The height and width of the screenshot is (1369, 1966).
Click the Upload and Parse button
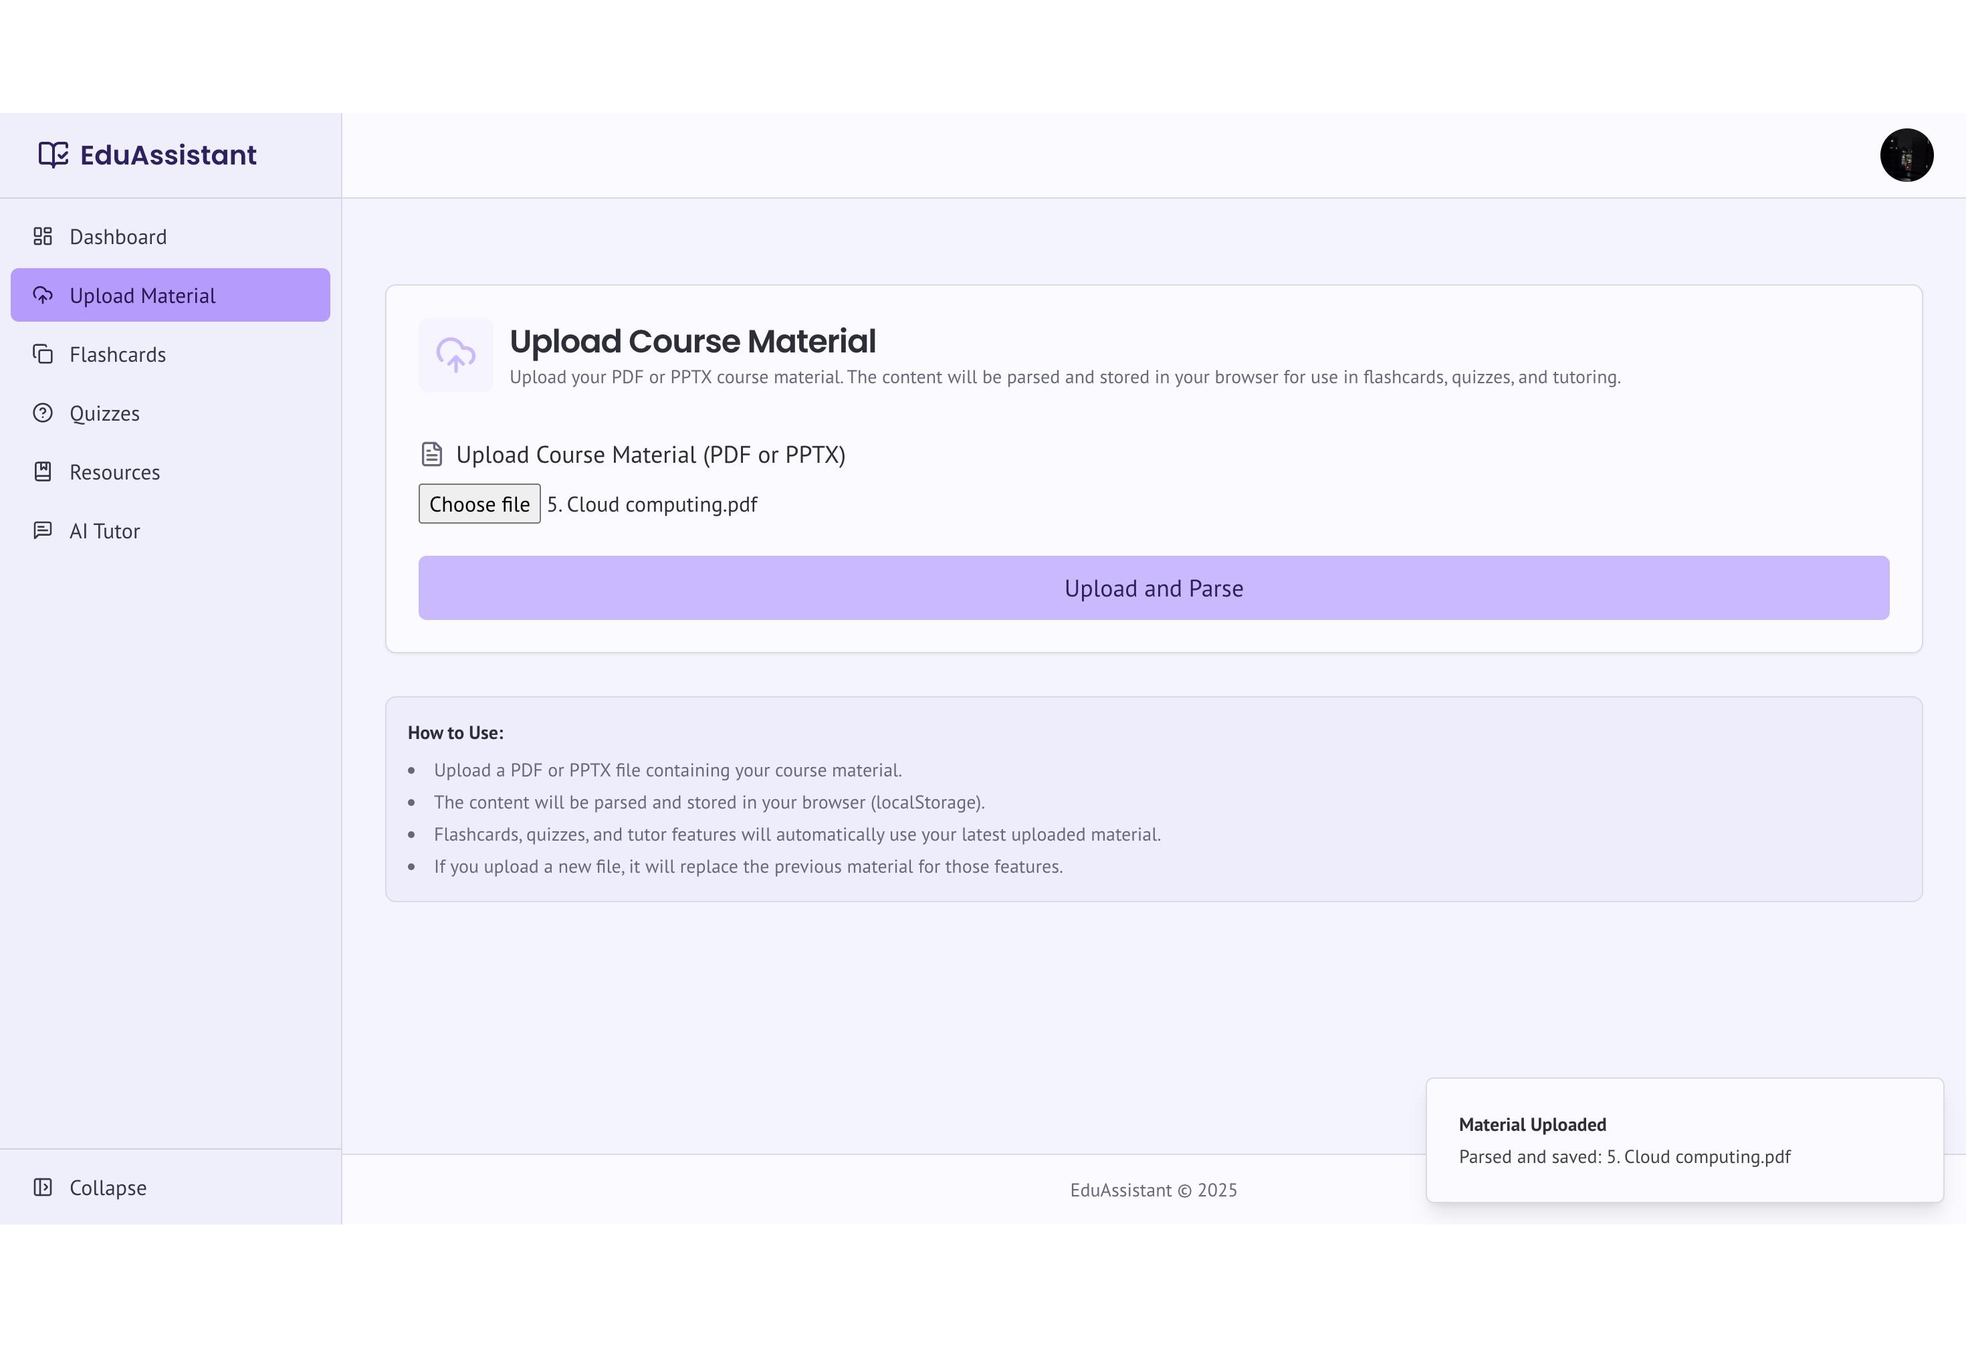coord(1154,588)
